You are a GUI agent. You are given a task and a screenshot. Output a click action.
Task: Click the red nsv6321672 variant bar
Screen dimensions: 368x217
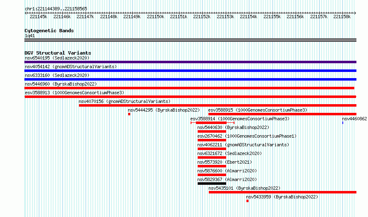click(x=212, y=157)
